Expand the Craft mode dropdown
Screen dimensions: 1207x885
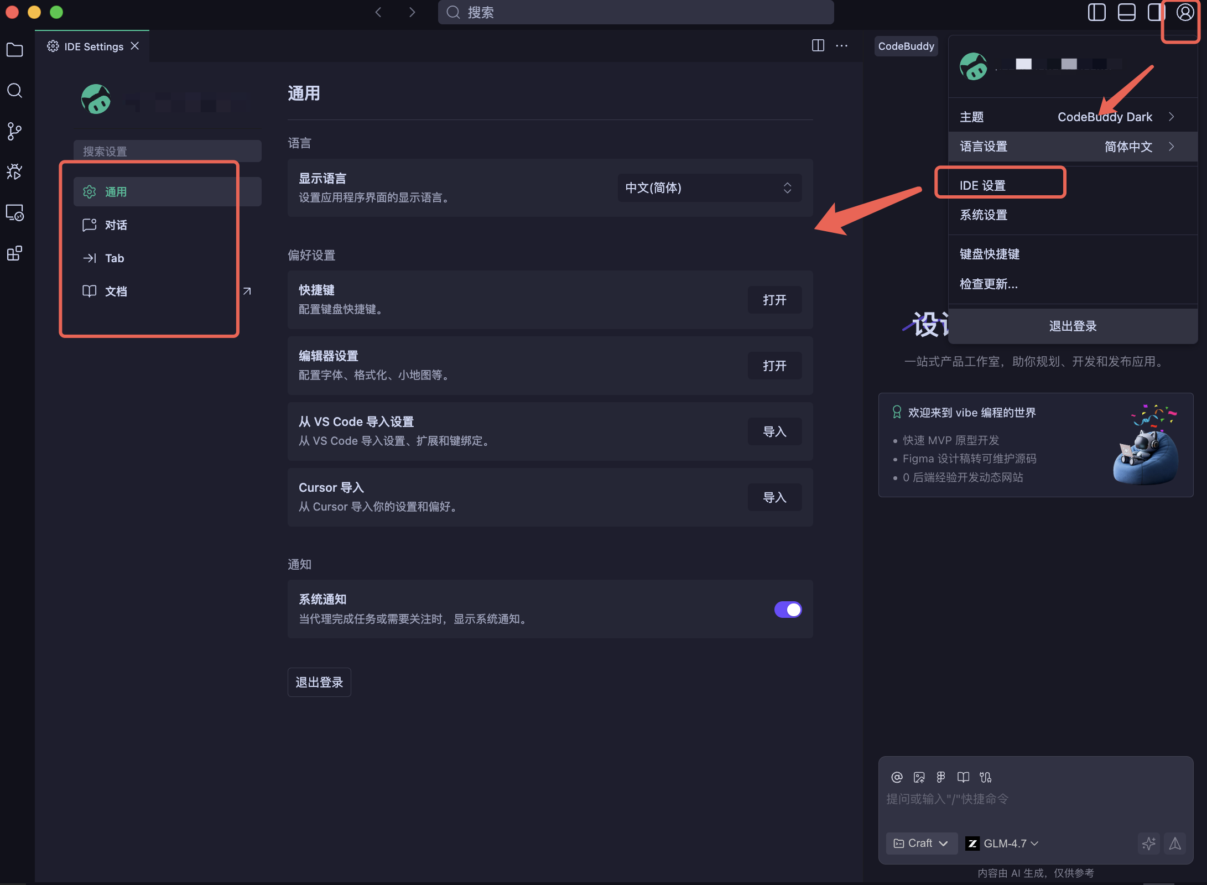(921, 844)
